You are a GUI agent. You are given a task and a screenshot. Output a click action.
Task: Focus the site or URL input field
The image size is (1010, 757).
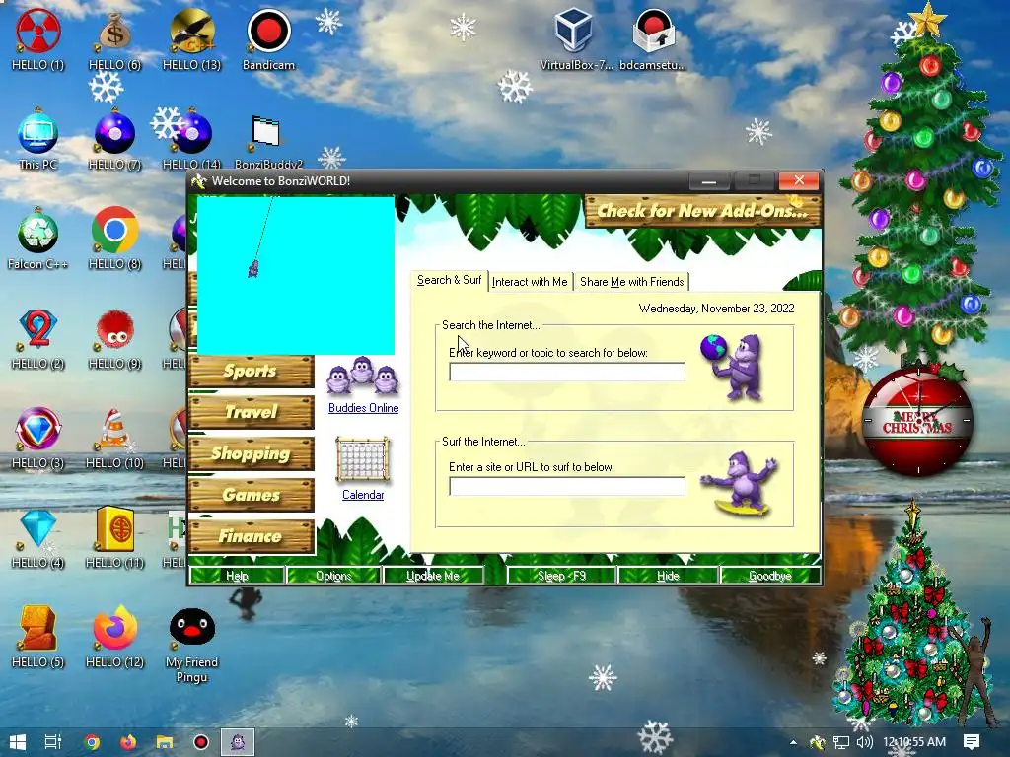(x=567, y=486)
